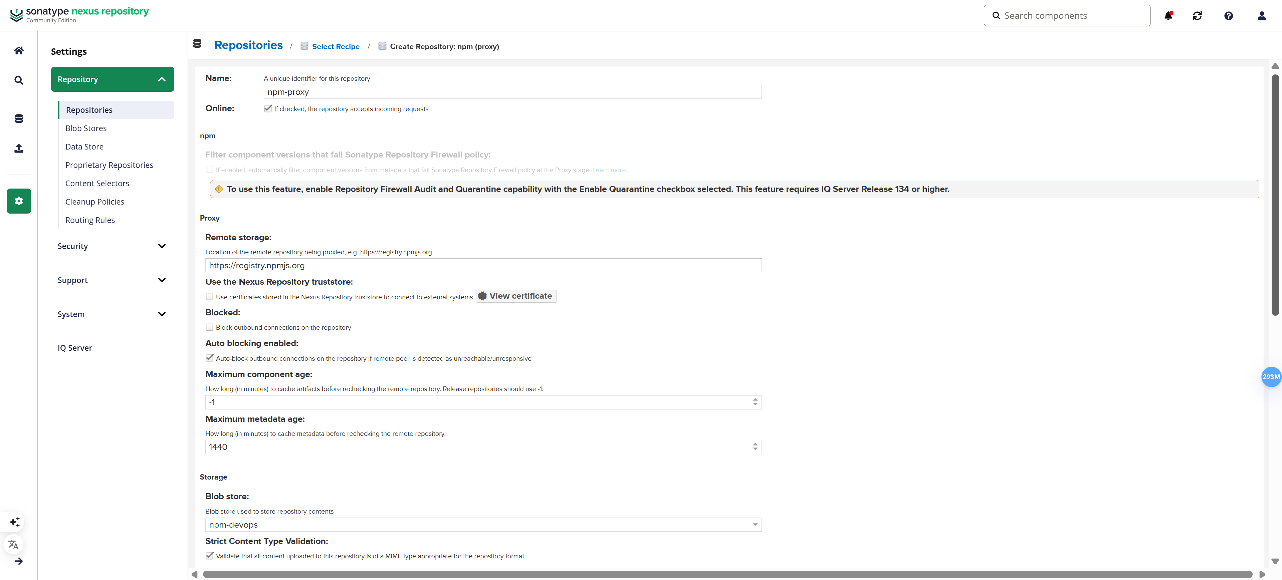Screen dimensions: 1282x580
Task: Click the AI sparkle icon
Action: (x=14, y=522)
